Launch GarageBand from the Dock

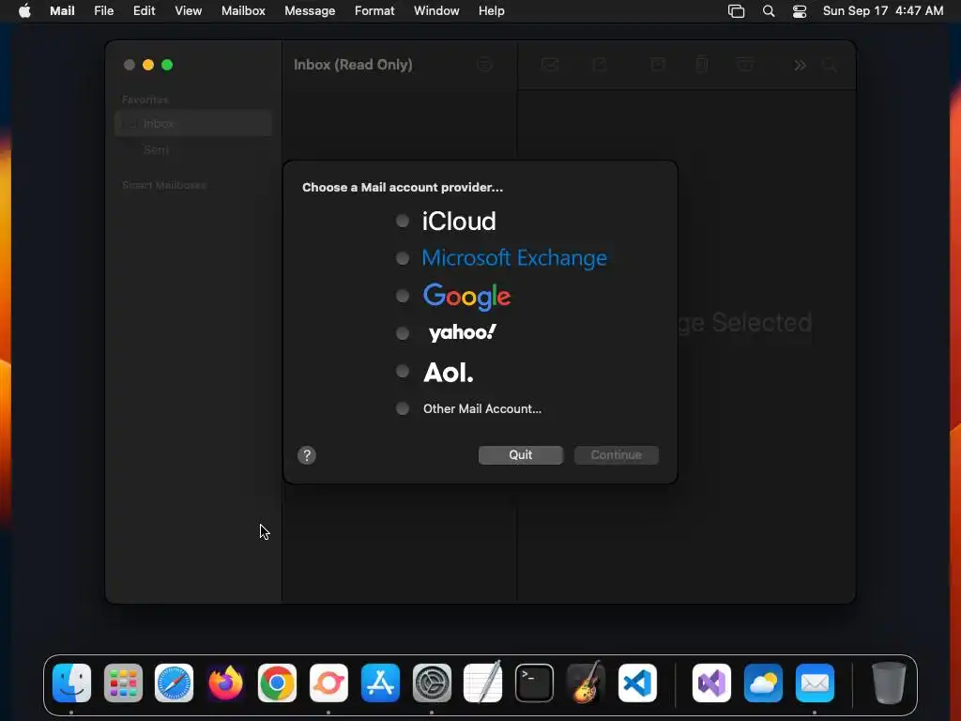[586, 683]
